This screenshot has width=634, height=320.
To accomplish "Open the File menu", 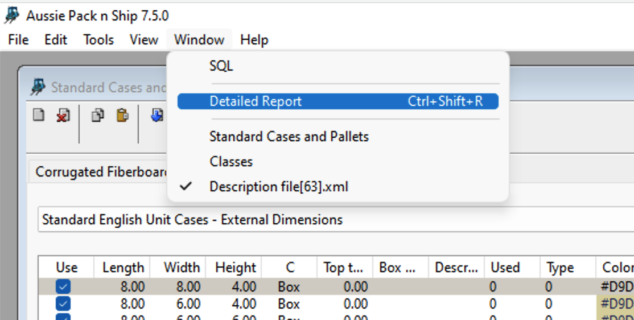I will click(18, 40).
